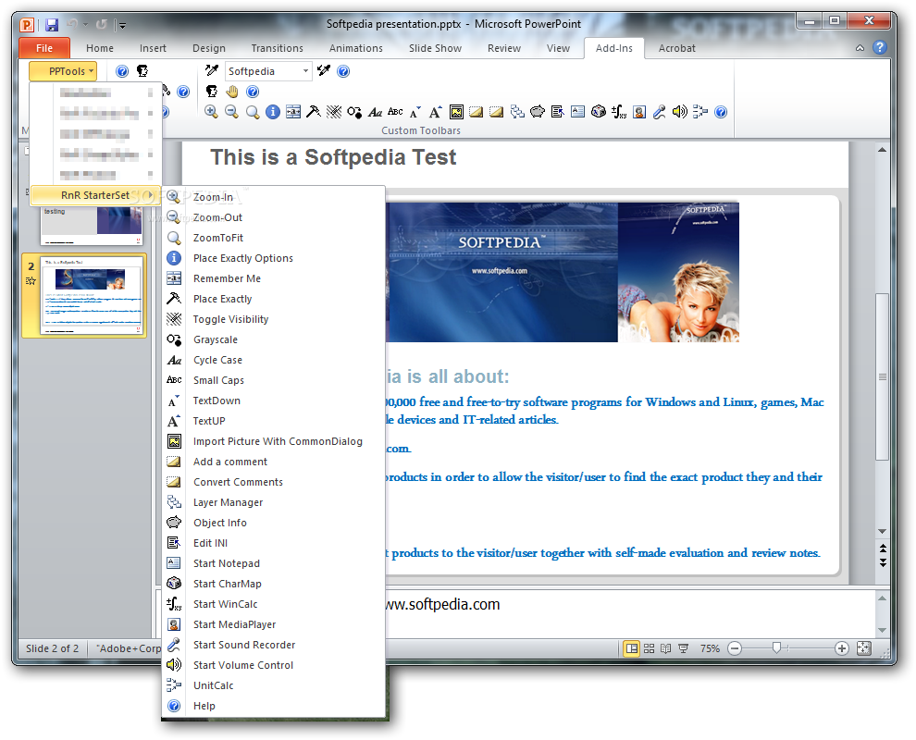Select slide 2 thumbnail in panel
The image size is (916, 740).
pyautogui.click(x=91, y=295)
